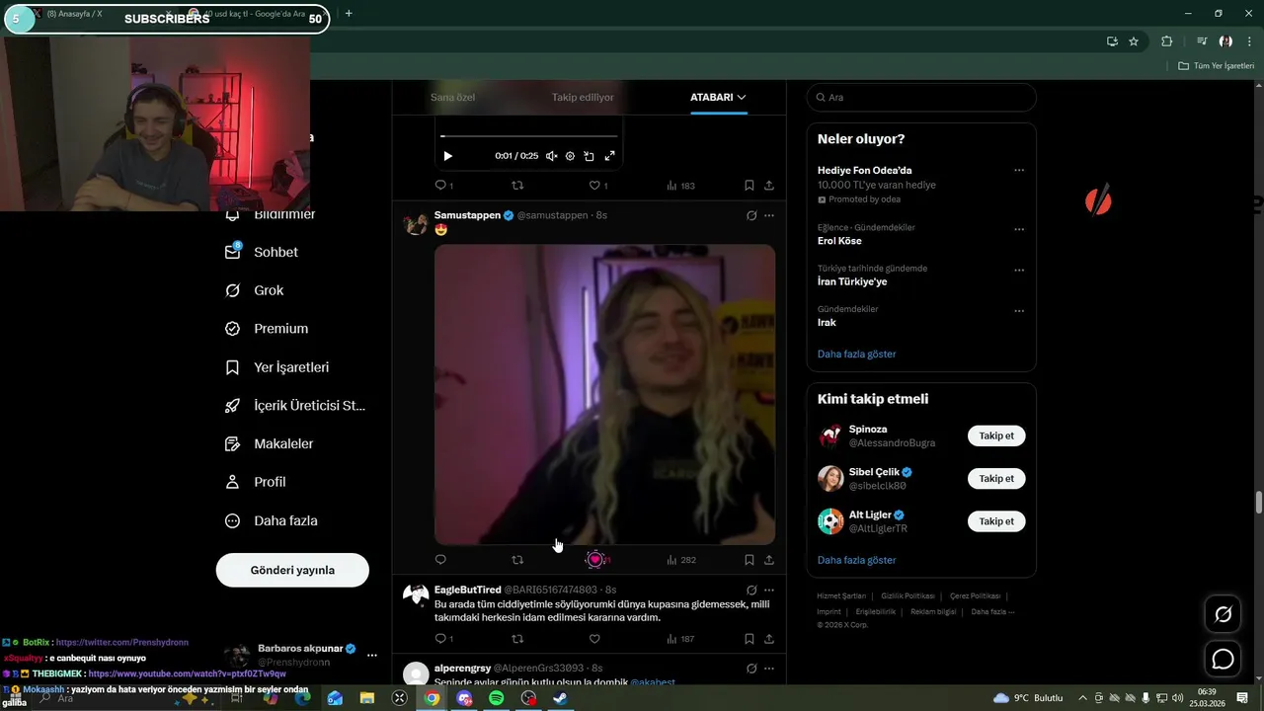Open floating Grok button
This screenshot has width=1264, height=711.
(1224, 615)
